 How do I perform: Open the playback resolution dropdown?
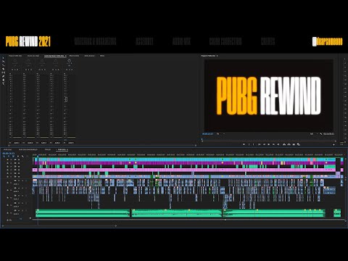[314, 133]
